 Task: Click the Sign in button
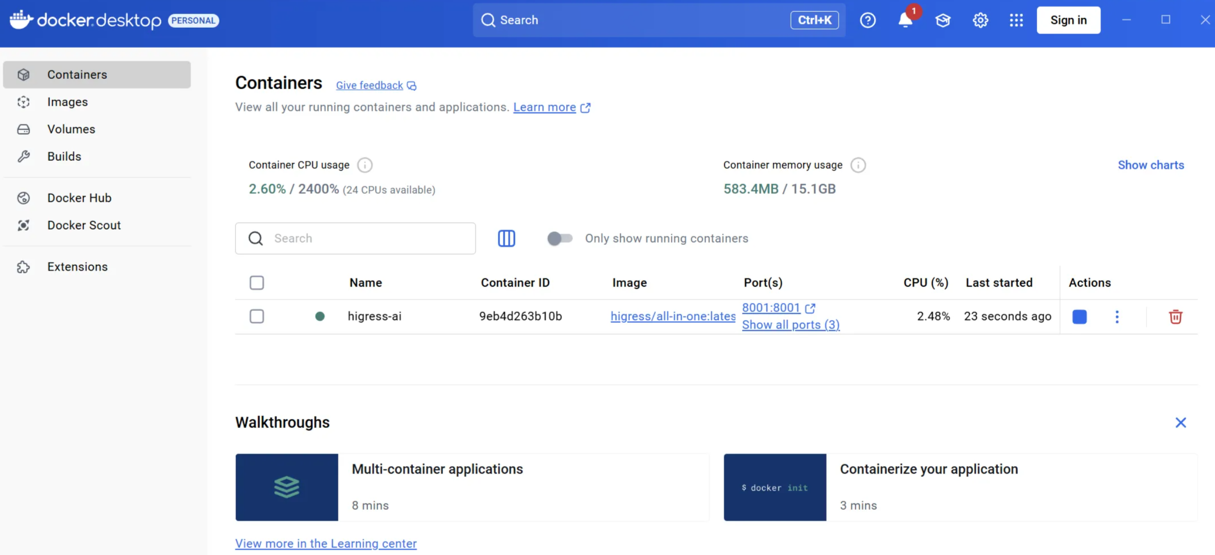click(x=1068, y=20)
